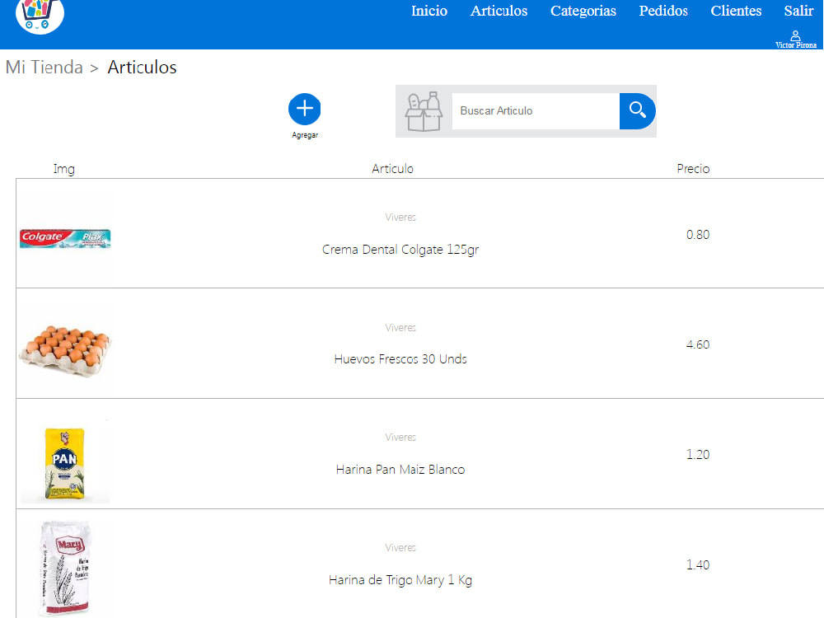Click the price 1.20

click(x=698, y=455)
